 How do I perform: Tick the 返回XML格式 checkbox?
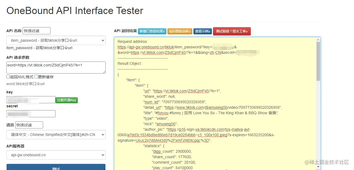click(x=8, y=77)
